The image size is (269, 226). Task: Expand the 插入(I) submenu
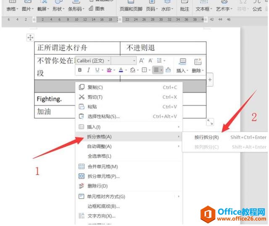pyautogui.click(x=129, y=127)
